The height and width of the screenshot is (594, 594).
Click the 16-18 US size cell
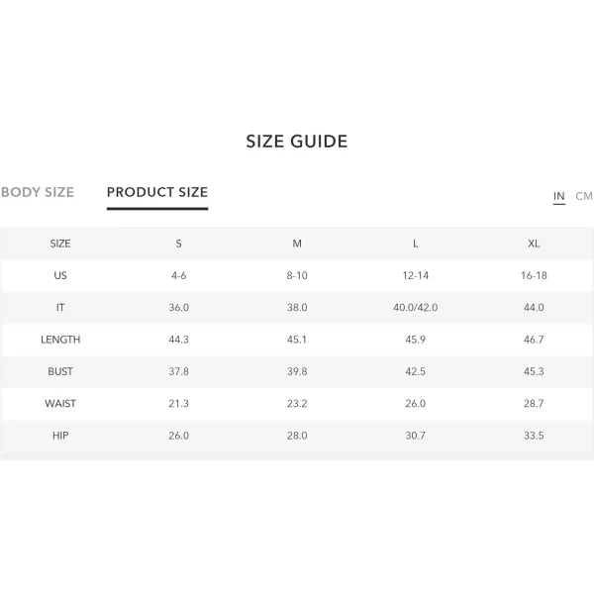534,275
